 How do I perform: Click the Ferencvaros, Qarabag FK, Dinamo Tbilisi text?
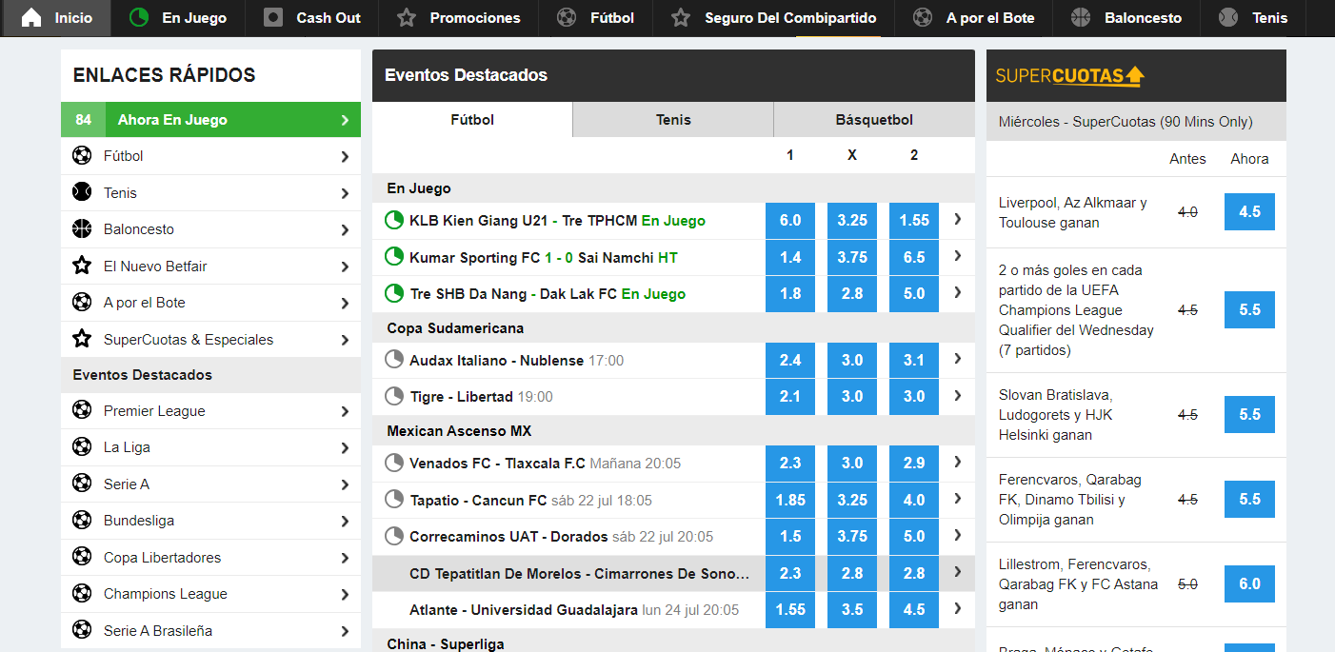(1069, 500)
